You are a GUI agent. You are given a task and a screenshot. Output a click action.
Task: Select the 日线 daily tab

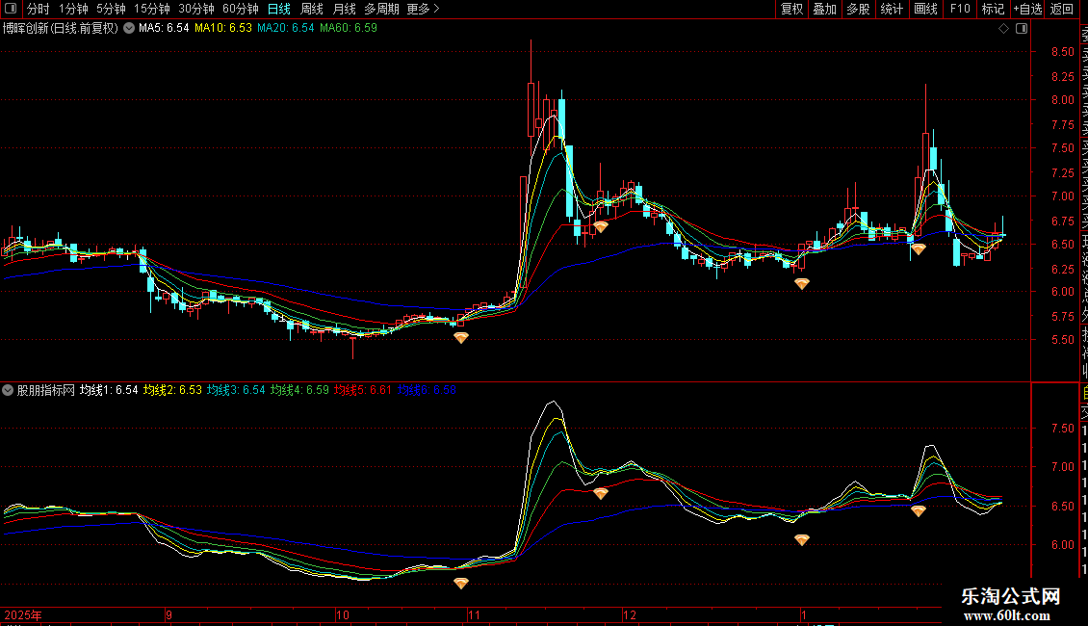coord(279,9)
